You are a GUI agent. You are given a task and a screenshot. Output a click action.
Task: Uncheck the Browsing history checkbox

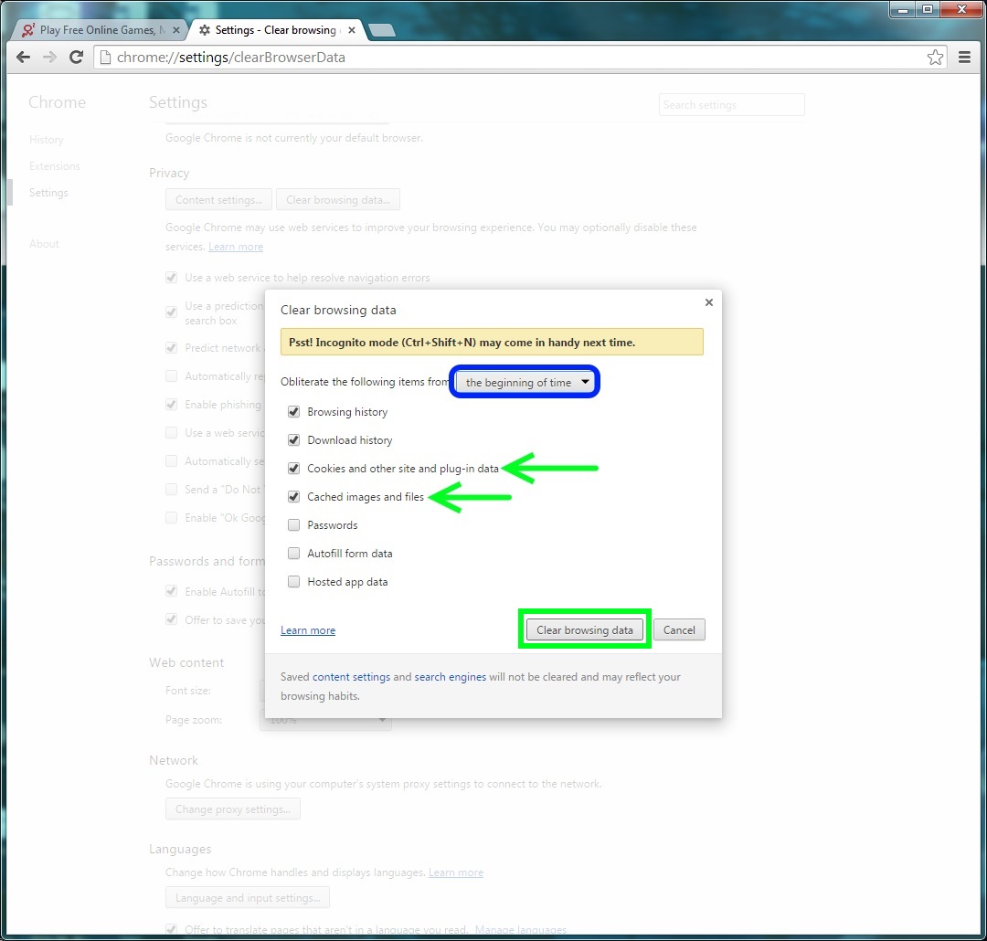(x=294, y=412)
